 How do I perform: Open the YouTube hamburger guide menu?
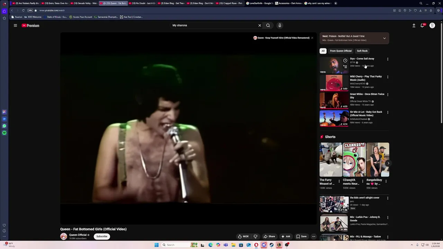[15, 26]
